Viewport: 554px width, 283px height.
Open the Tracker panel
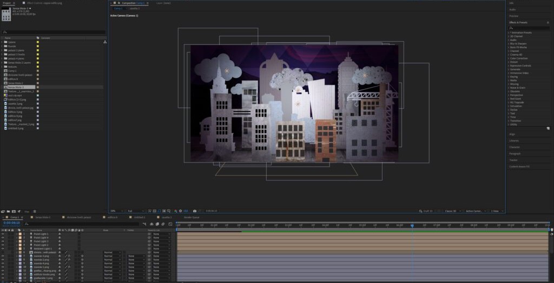pos(513,160)
